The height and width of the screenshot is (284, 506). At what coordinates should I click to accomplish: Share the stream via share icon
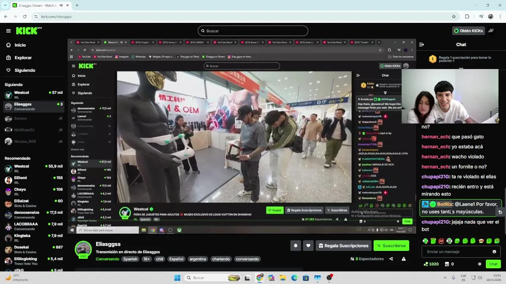[x=391, y=259]
